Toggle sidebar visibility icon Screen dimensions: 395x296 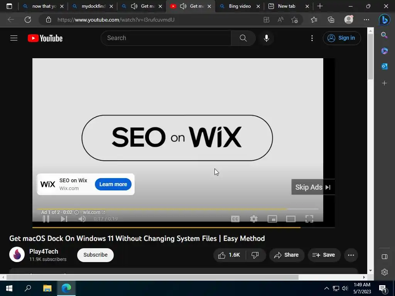coord(385,256)
